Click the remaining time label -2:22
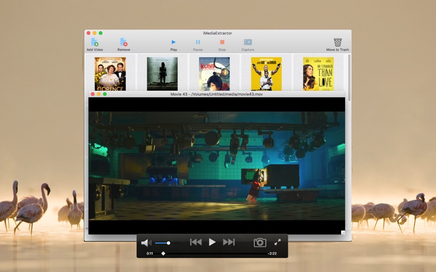 (272, 254)
